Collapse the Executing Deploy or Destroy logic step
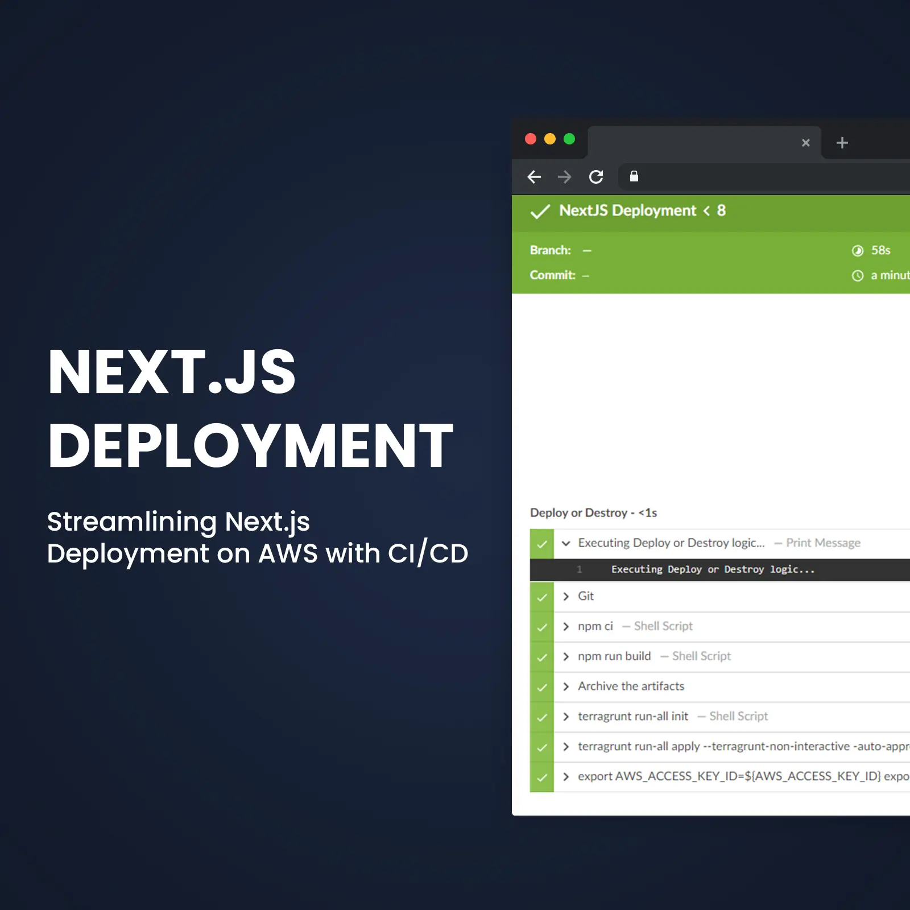This screenshot has width=910, height=910. (566, 543)
